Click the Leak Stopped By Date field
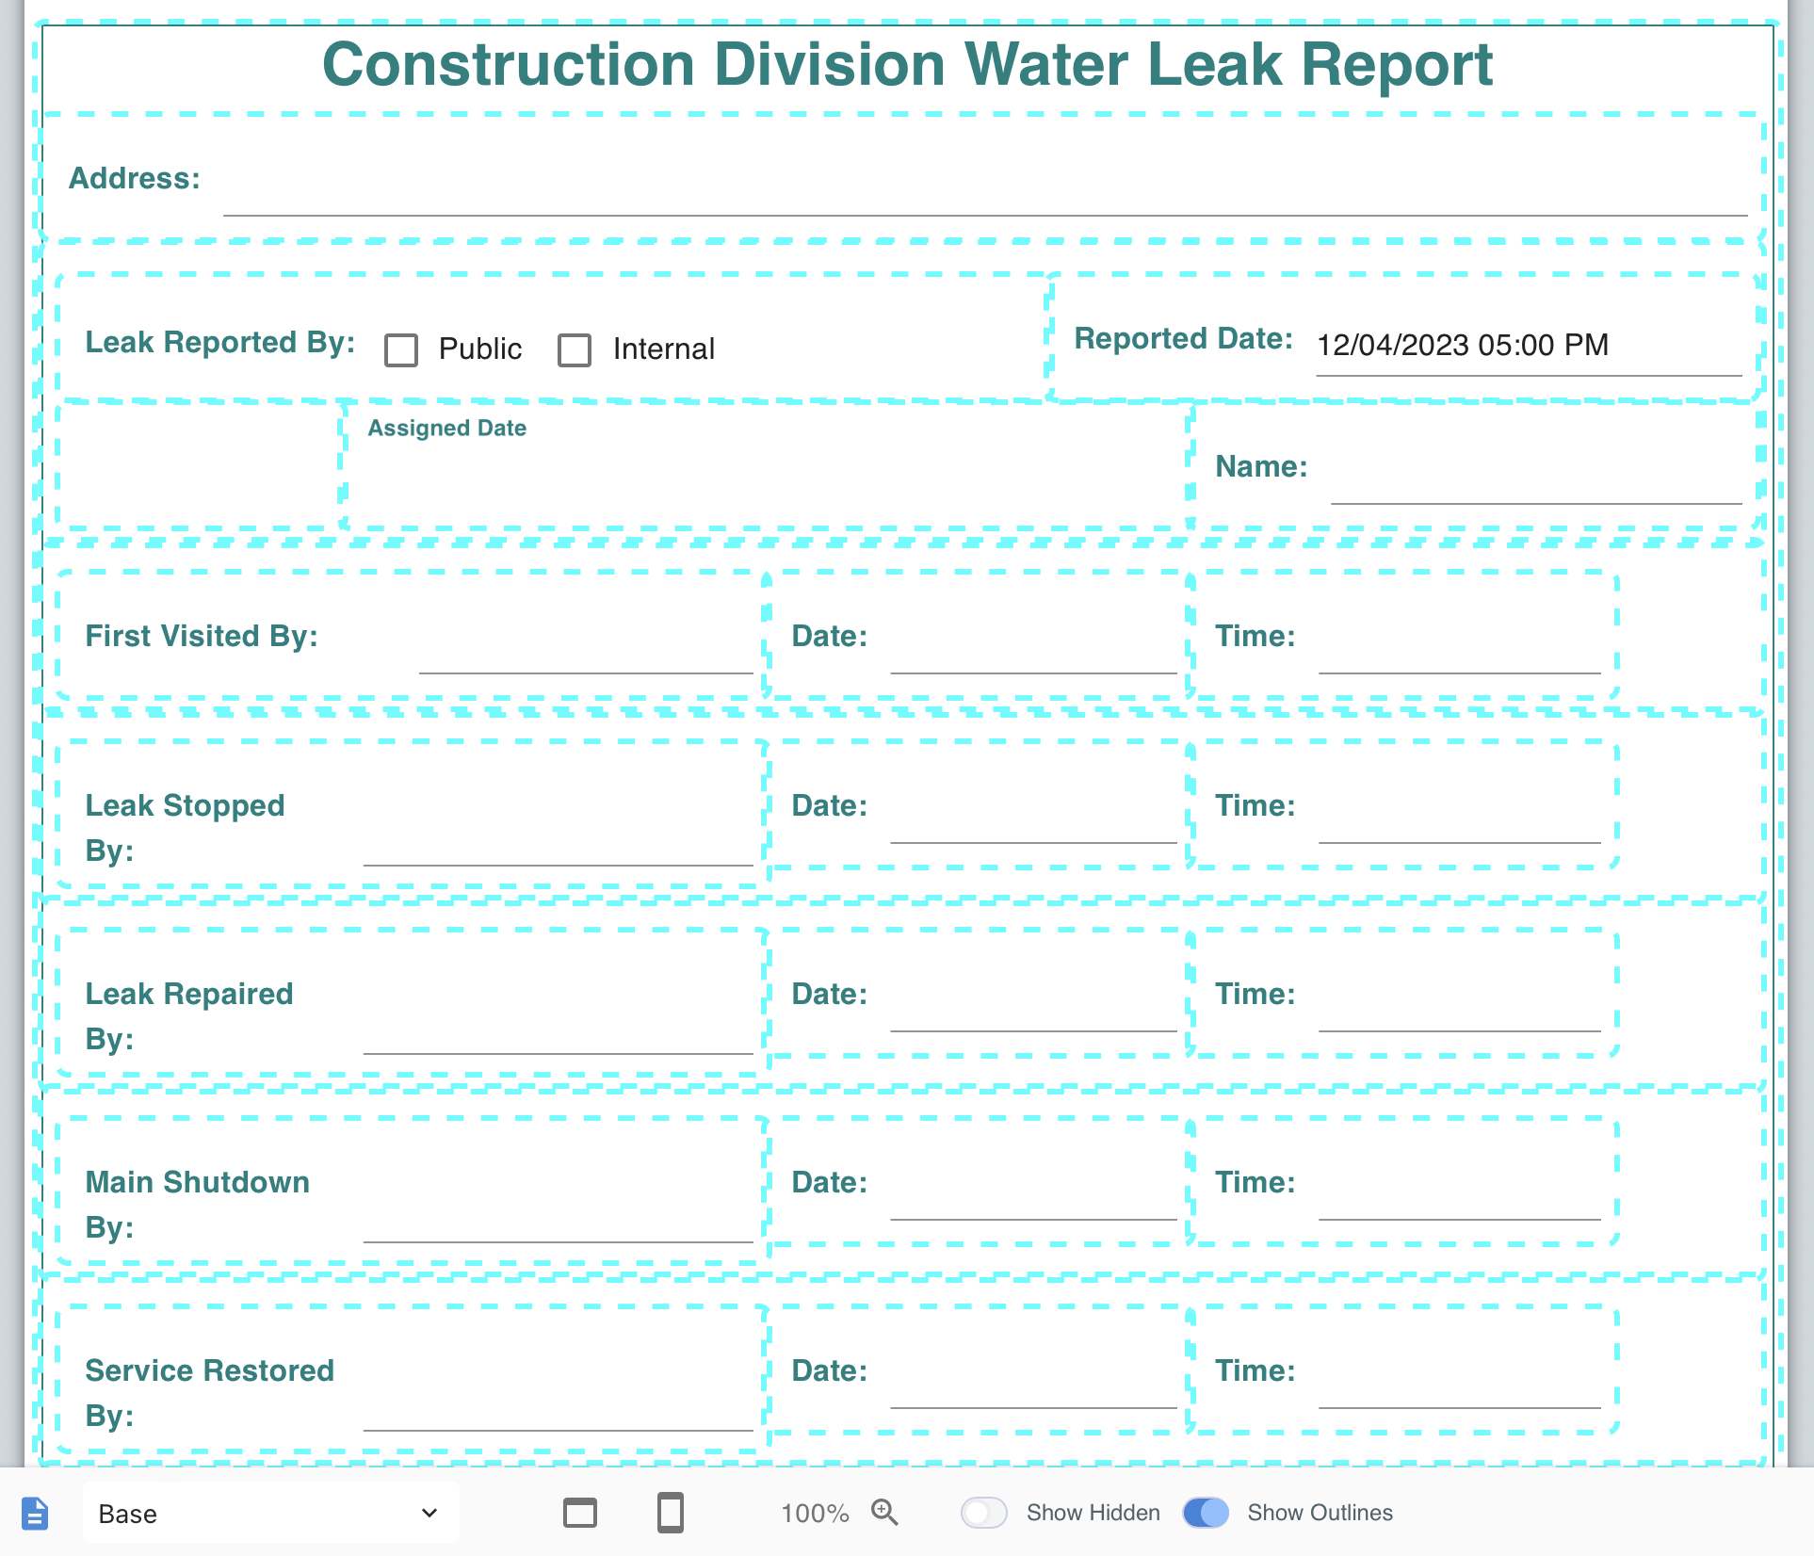This screenshot has width=1814, height=1556. (x=1033, y=823)
